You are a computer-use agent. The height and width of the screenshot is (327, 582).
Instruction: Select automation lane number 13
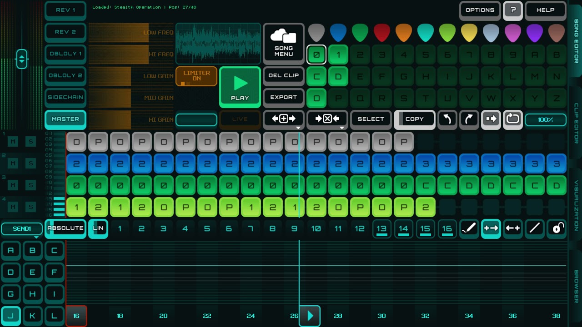click(x=382, y=228)
